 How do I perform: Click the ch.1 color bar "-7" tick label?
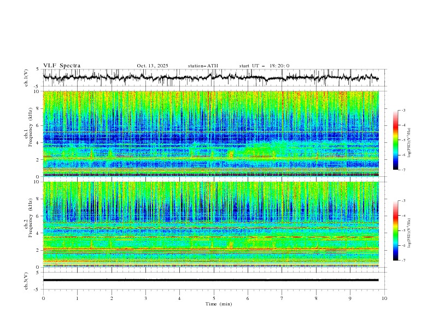(x=403, y=170)
